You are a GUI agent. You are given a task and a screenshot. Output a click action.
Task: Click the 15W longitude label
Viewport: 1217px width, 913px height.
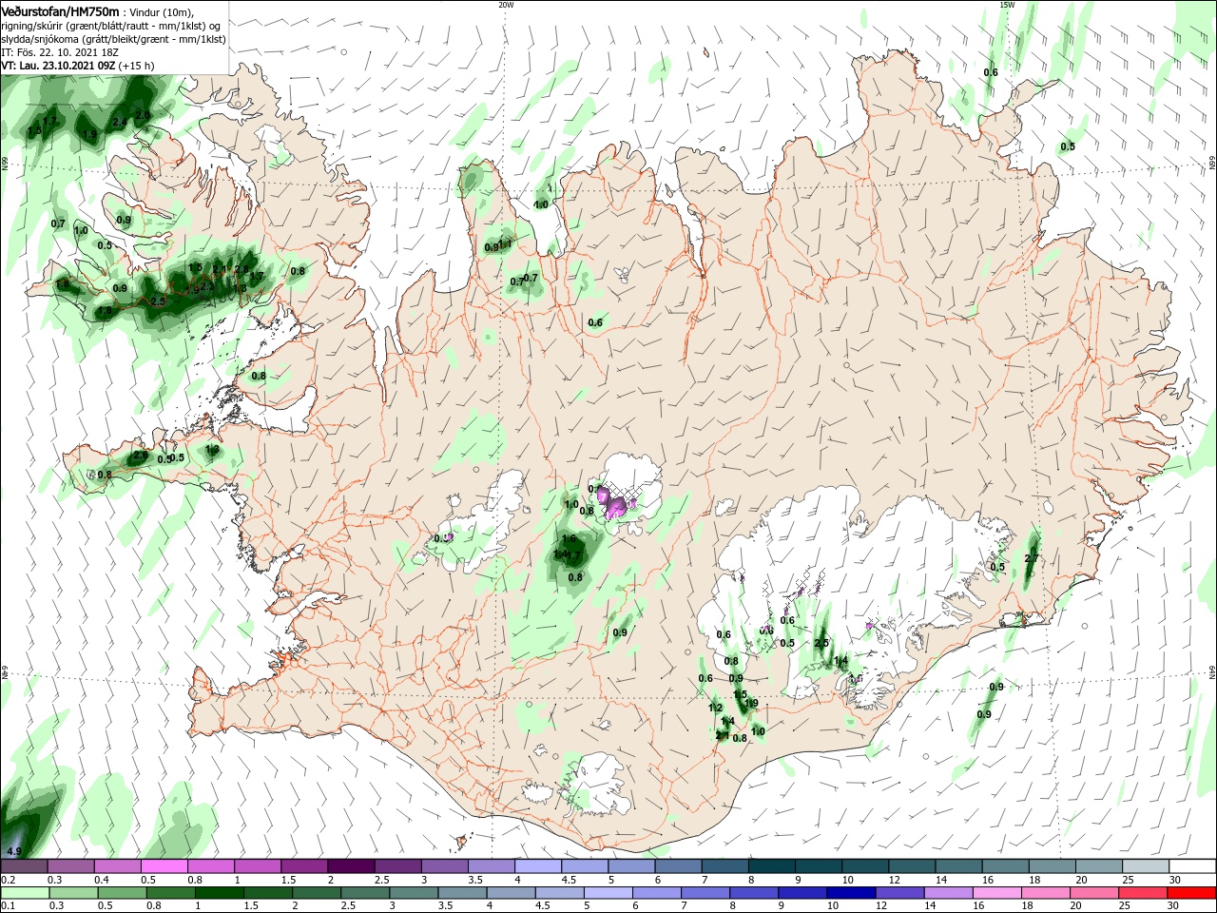(1007, 5)
